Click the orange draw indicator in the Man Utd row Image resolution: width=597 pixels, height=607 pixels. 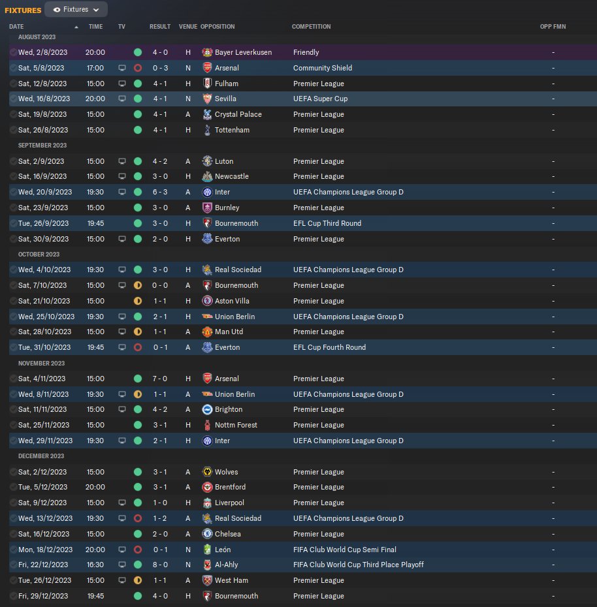click(x=138, y=332)
